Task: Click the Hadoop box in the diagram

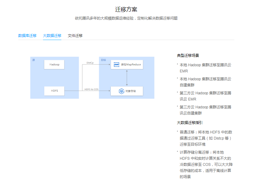Action: [54, 65]
